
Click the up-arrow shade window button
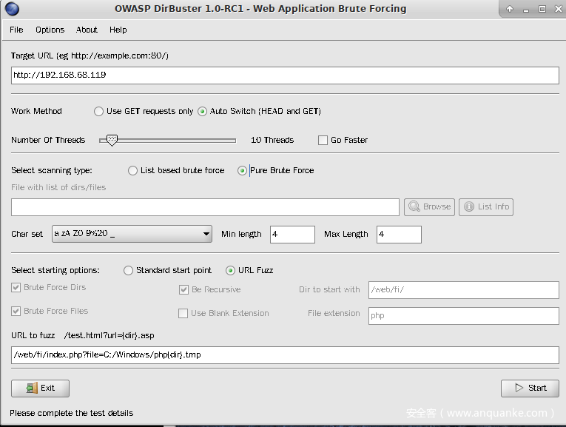point(510,9)
